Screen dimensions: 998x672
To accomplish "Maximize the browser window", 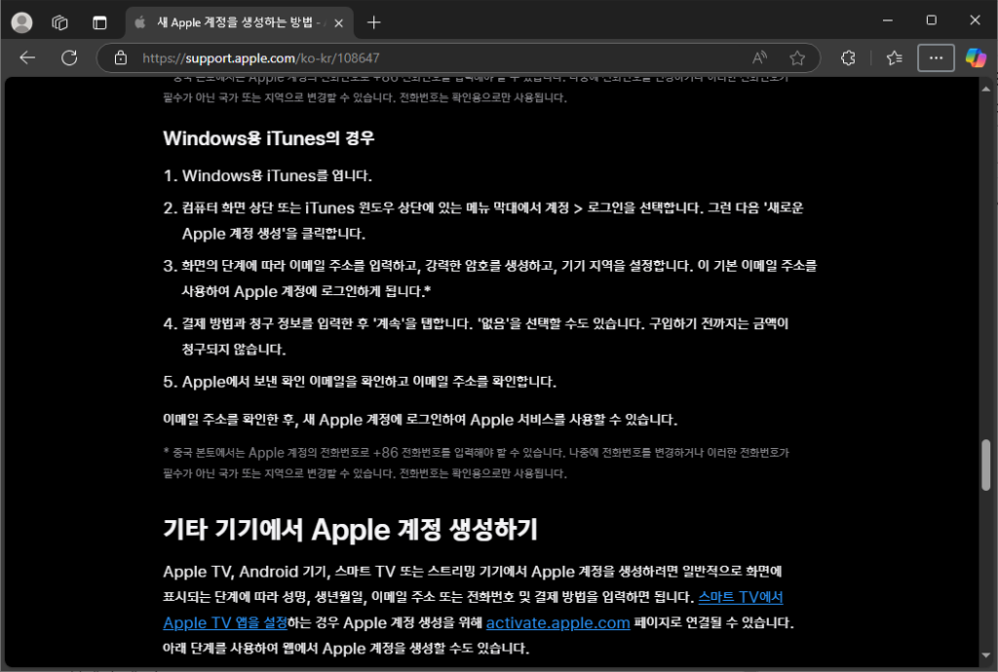I will point(931,20).
